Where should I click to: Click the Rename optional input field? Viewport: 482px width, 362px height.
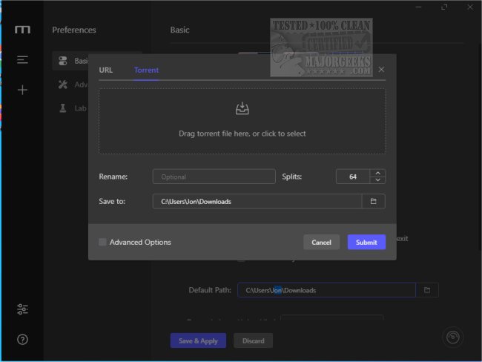[214, 177]
